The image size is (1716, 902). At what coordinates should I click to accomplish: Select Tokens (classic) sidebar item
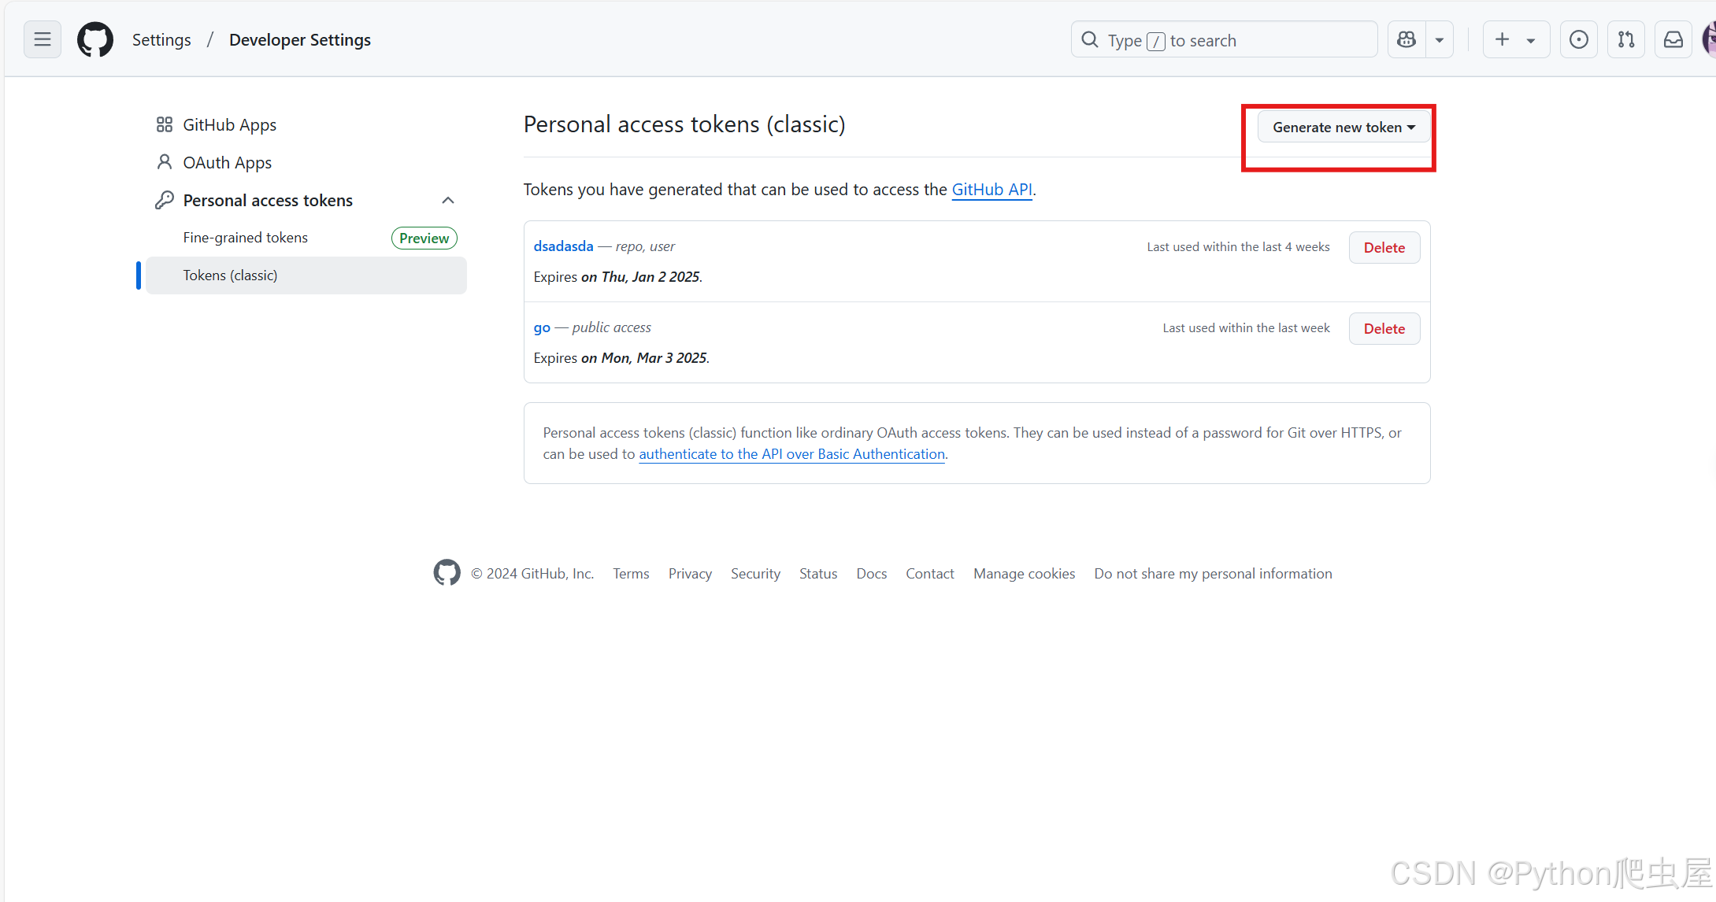click(x=230, y=275)
